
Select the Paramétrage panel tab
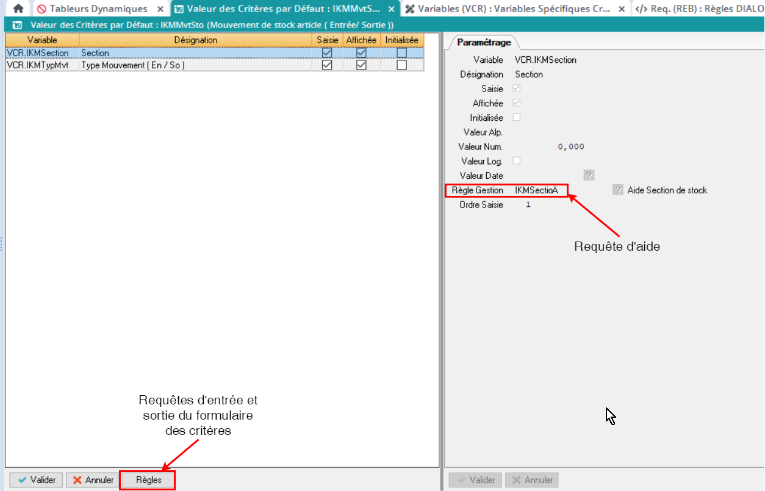pos(484,43)
